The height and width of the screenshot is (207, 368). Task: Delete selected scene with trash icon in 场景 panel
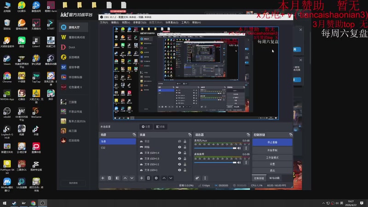pos(109,178)
